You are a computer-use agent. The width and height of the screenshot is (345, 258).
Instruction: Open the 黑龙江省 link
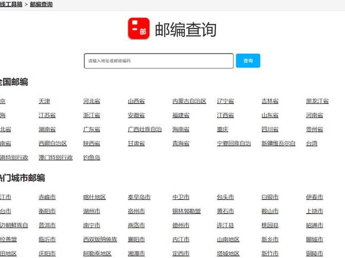(317, 101)
